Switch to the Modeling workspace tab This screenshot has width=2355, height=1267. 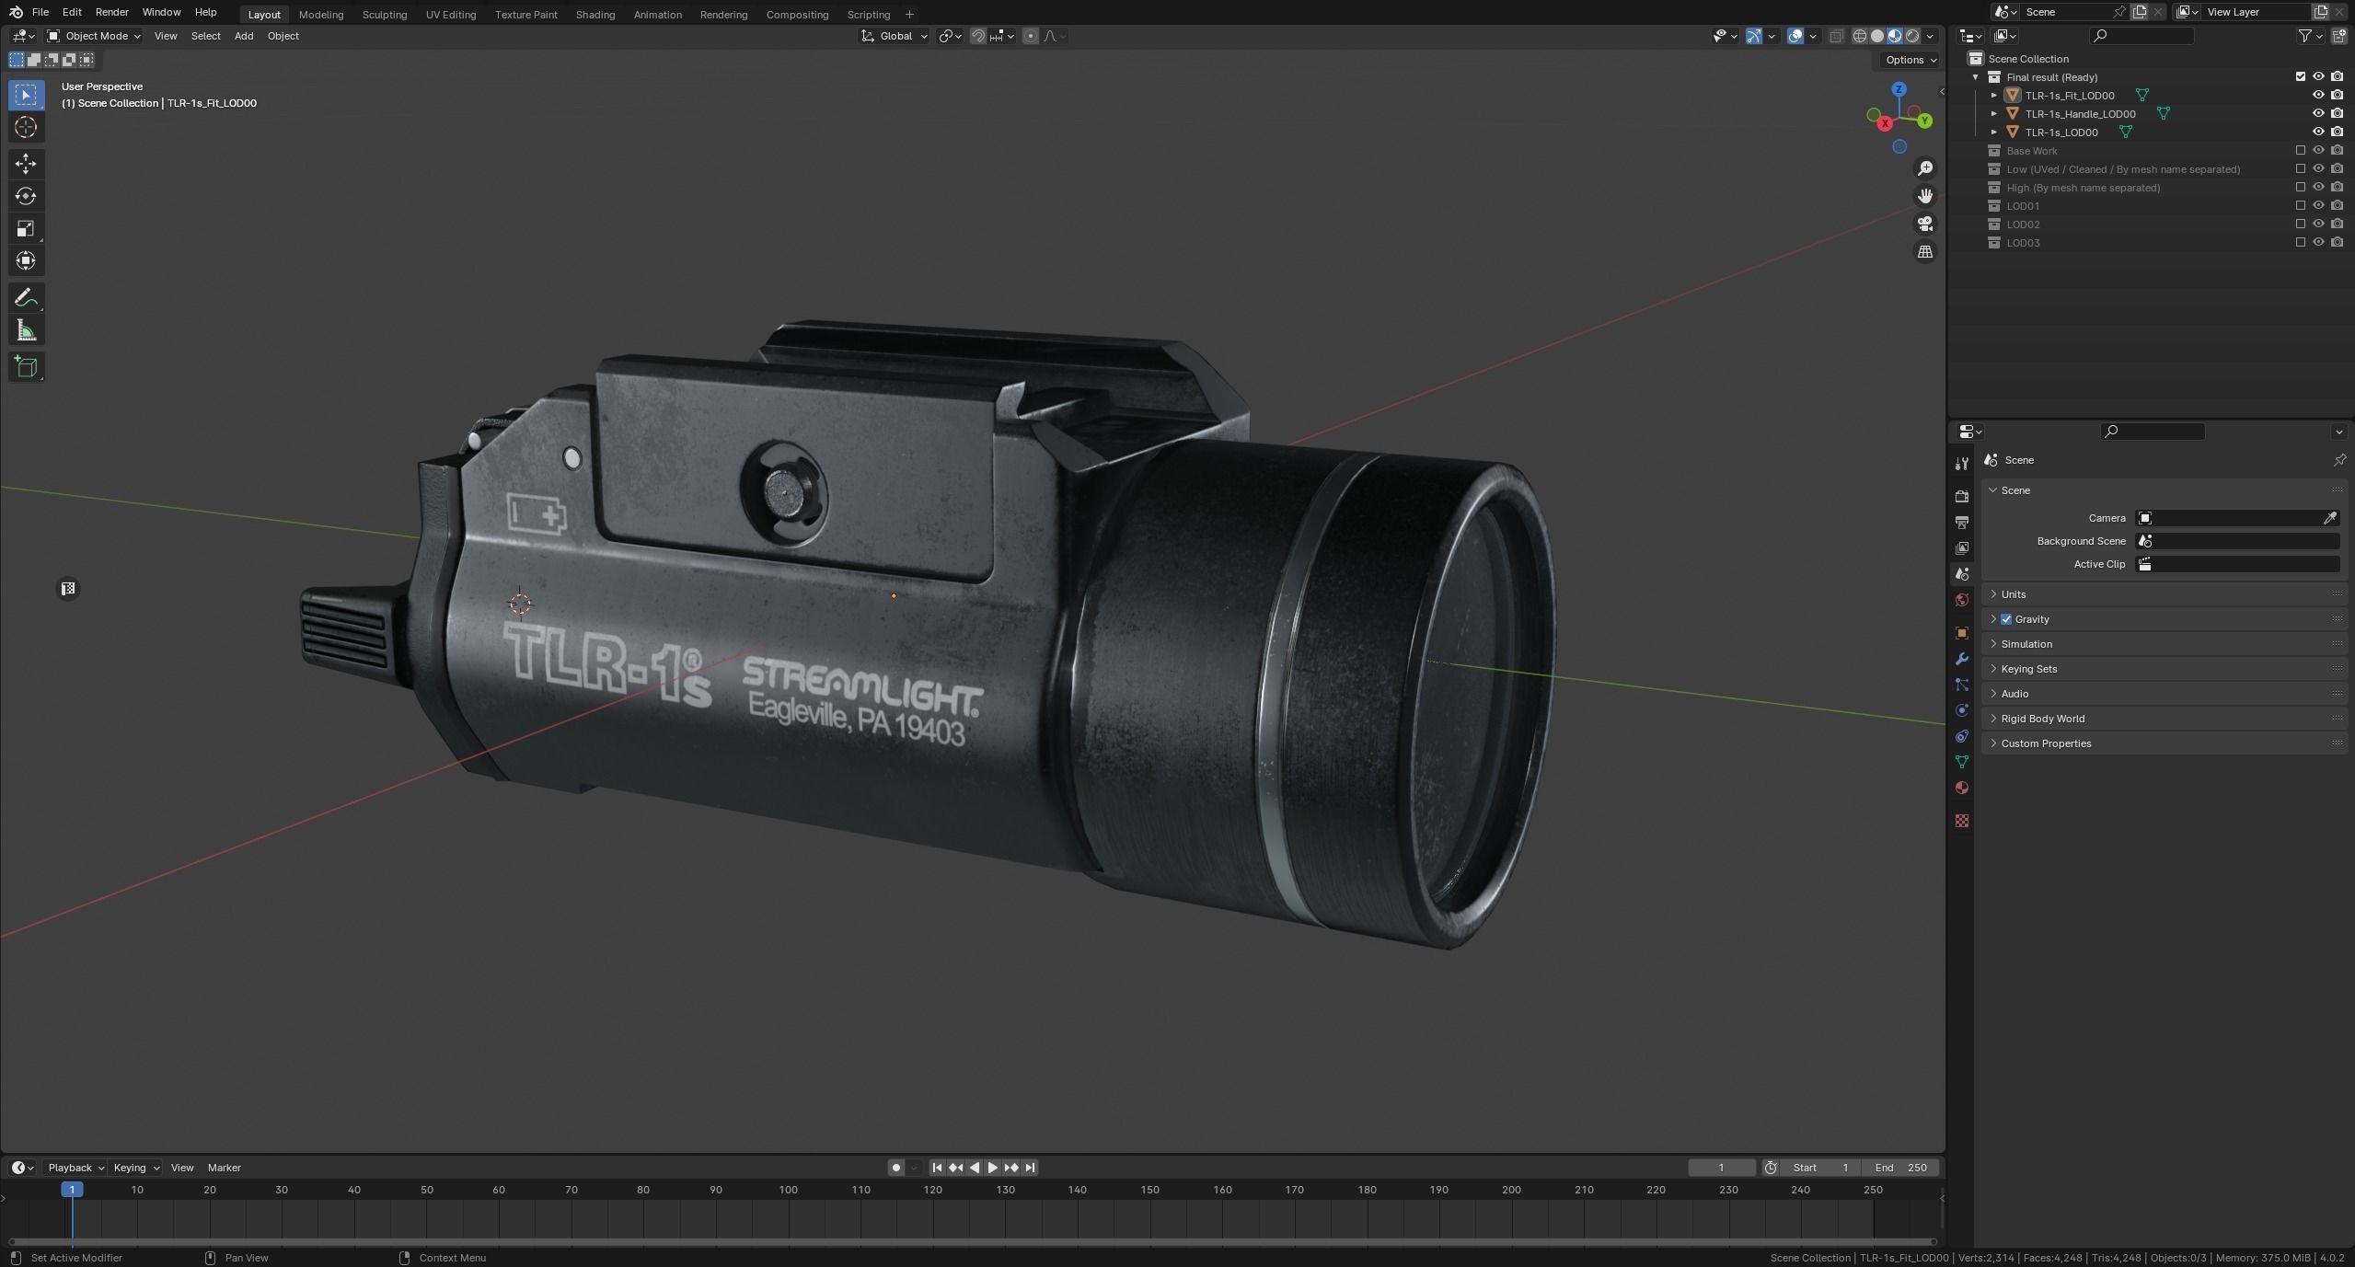tap(321, 15)
